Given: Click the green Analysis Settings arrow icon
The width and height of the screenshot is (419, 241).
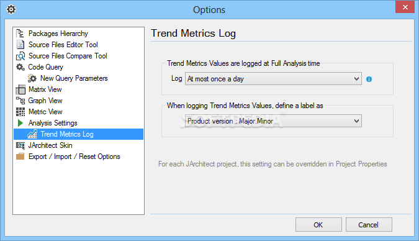Looking at the screenshot, I should pyautogui.click(x=20, y=123).
